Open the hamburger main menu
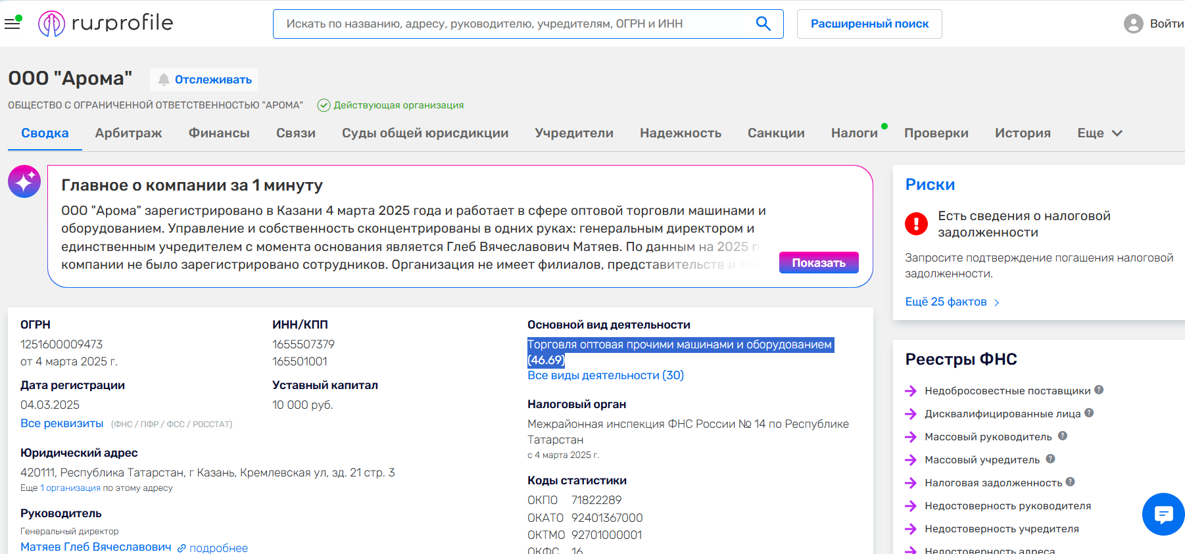 [12, 24]
